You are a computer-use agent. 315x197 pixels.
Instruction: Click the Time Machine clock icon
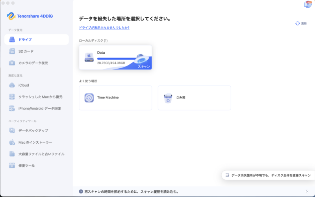[89, 98]
